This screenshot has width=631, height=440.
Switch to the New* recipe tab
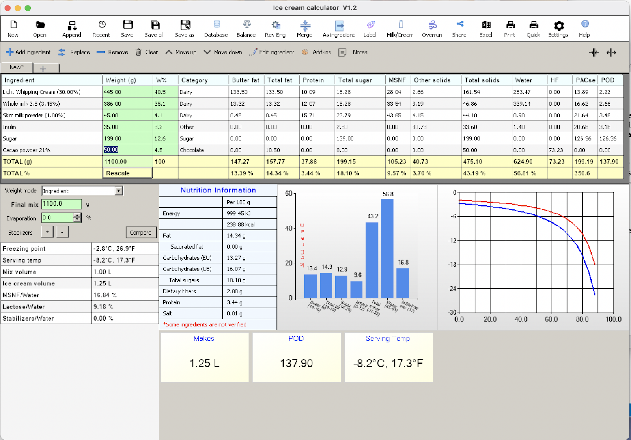click(x=17, y=67)
